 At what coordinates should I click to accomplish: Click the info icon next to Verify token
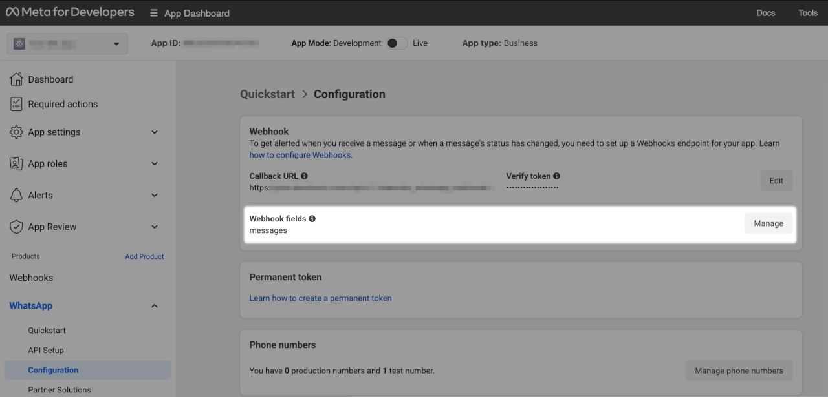[556, 176]
